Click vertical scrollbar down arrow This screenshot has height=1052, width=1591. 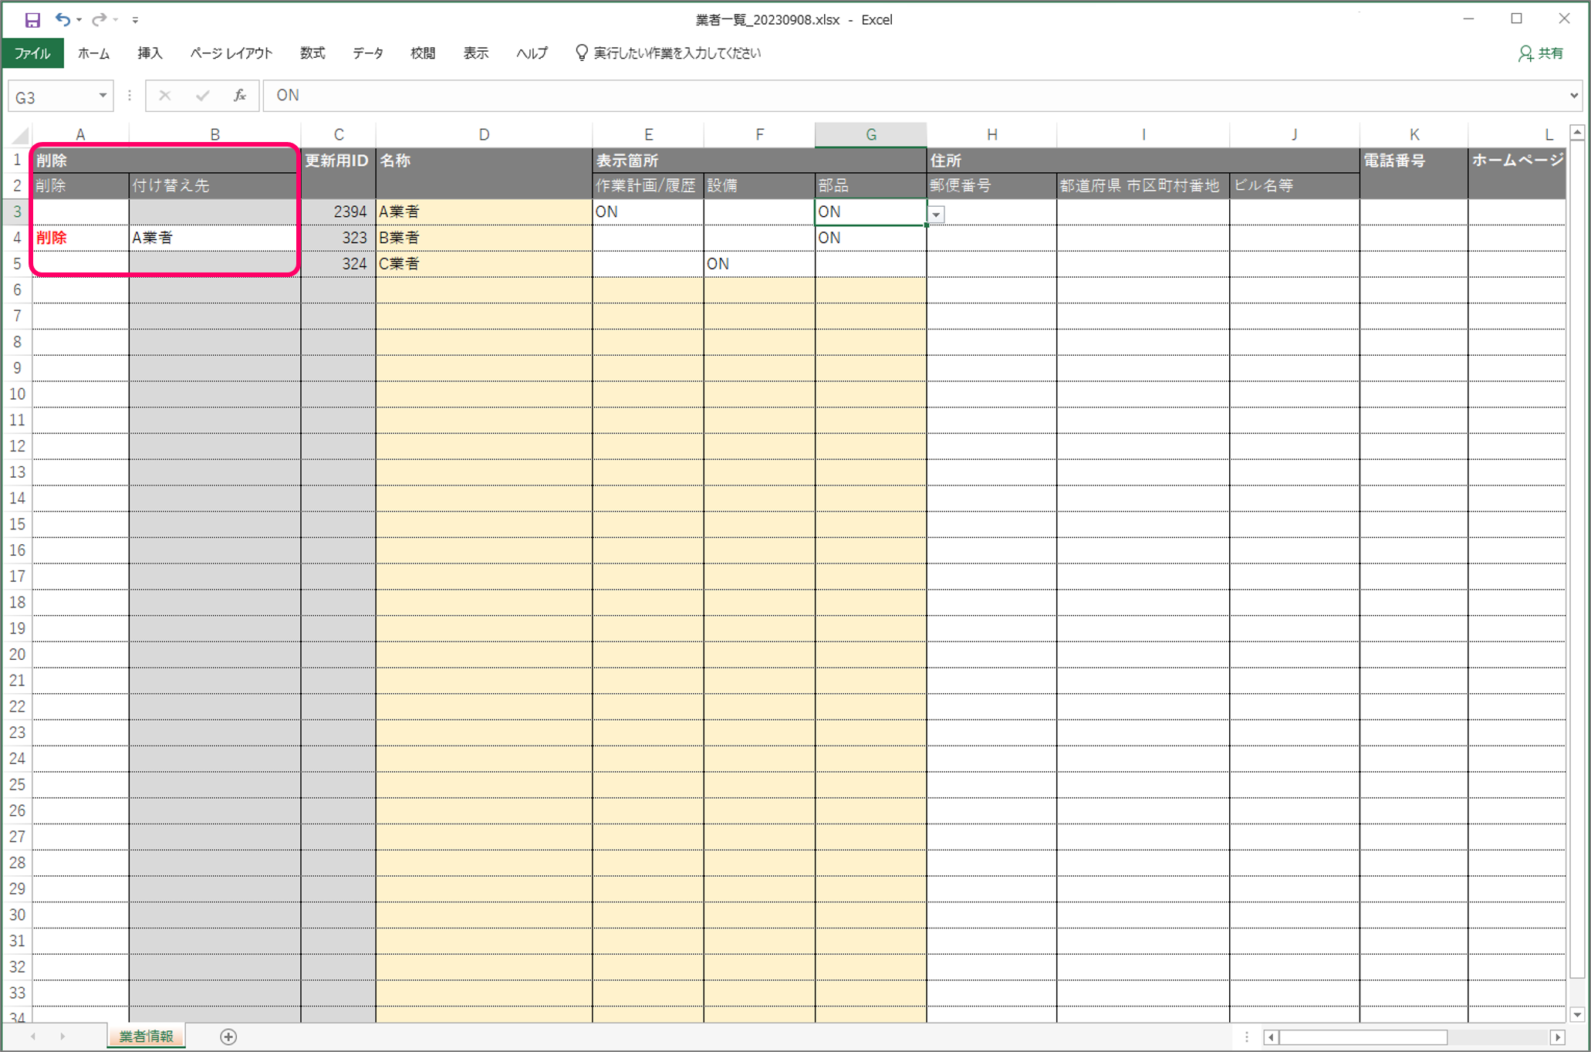click(1577, 1014)
